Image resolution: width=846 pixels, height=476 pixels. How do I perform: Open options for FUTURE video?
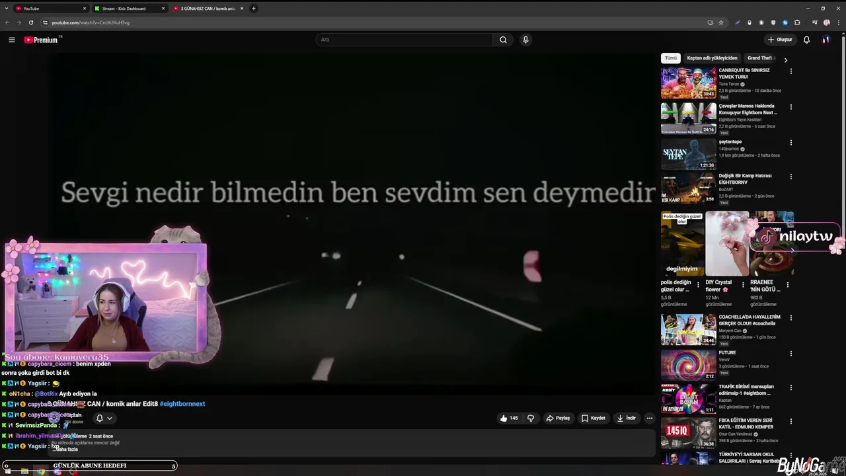[x=790, y=354]
